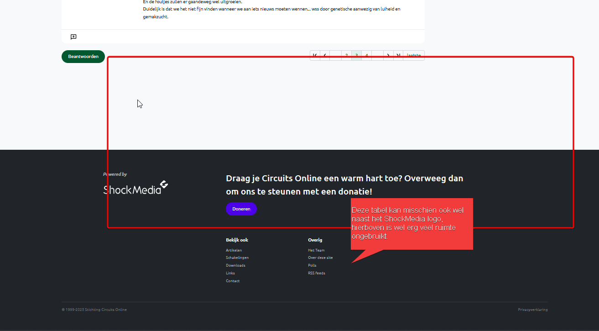Open Schakelingen footer link
Image resolution: width=599 pixels, height=331 pixels.
pos(237,257)
